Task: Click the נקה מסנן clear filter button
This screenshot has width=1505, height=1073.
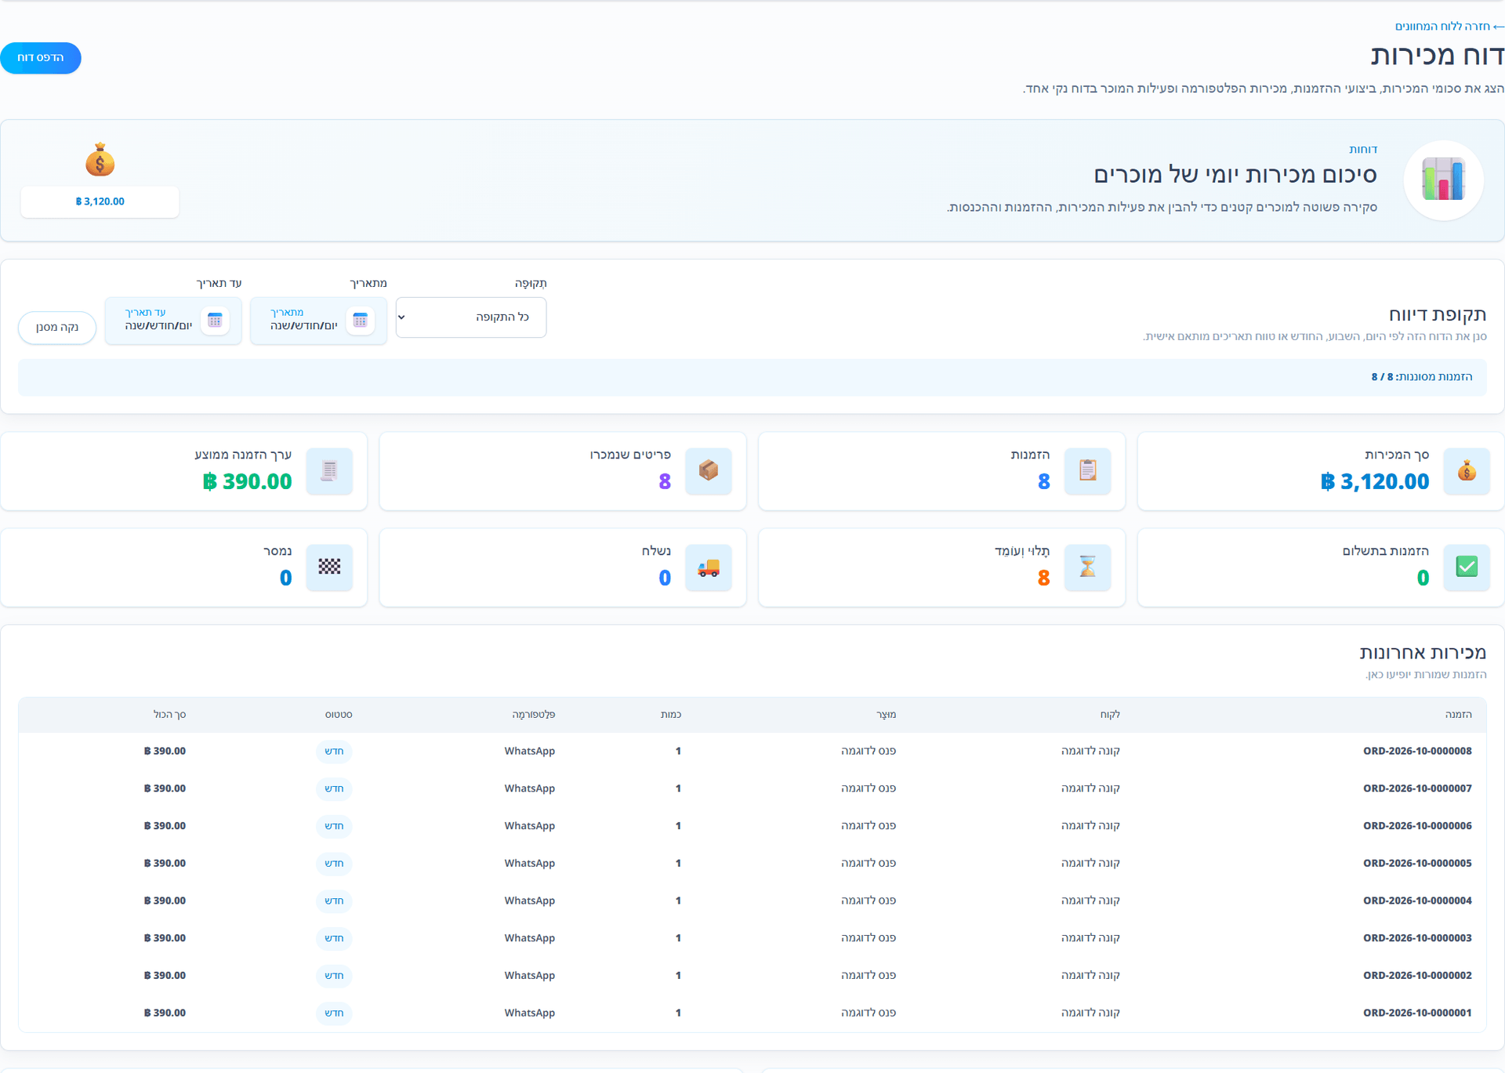Action: [x=57, y=327]
